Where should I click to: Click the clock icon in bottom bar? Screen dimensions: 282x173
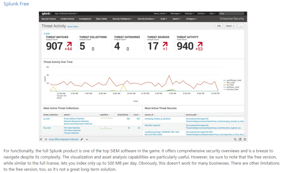point(245,139)
